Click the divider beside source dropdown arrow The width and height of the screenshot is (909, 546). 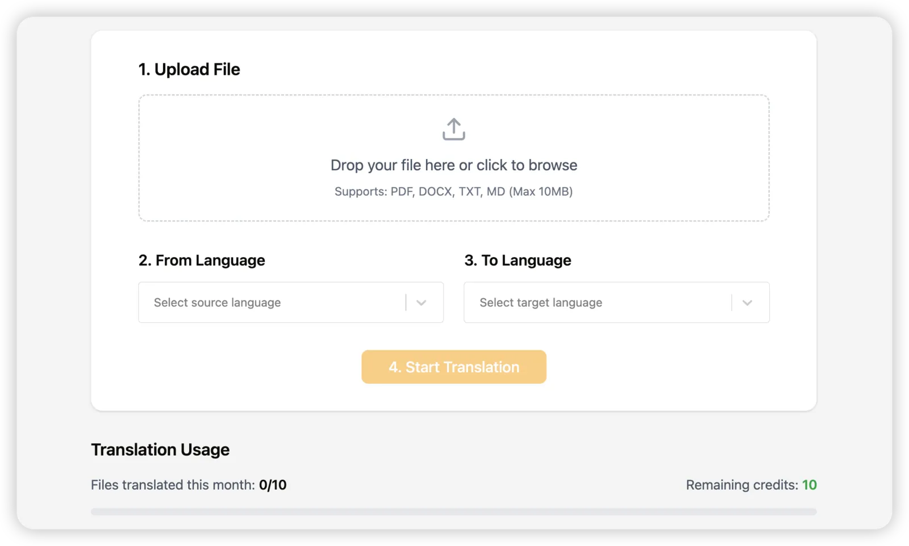coord(406,303)
